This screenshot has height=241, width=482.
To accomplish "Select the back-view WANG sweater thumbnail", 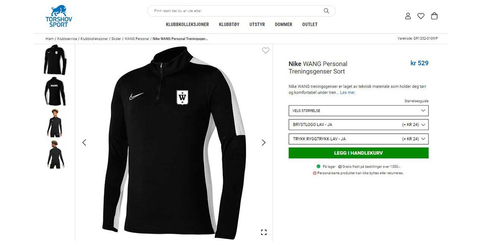I will click(x=55, y=91).
